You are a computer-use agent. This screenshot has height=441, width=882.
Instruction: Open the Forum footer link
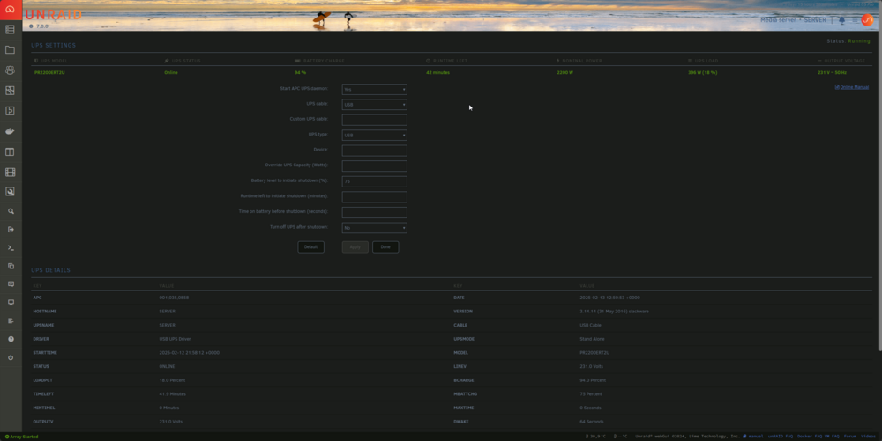pyautogui.click(x=850, y=436)
